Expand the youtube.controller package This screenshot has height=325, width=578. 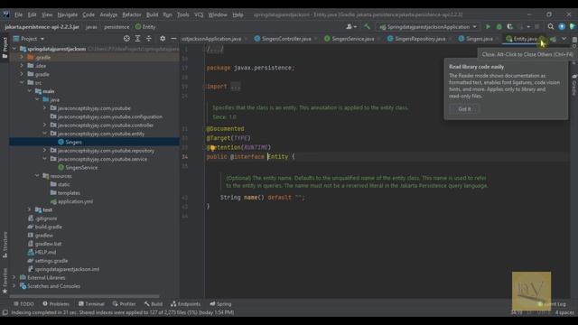click(x=45, y=125)
